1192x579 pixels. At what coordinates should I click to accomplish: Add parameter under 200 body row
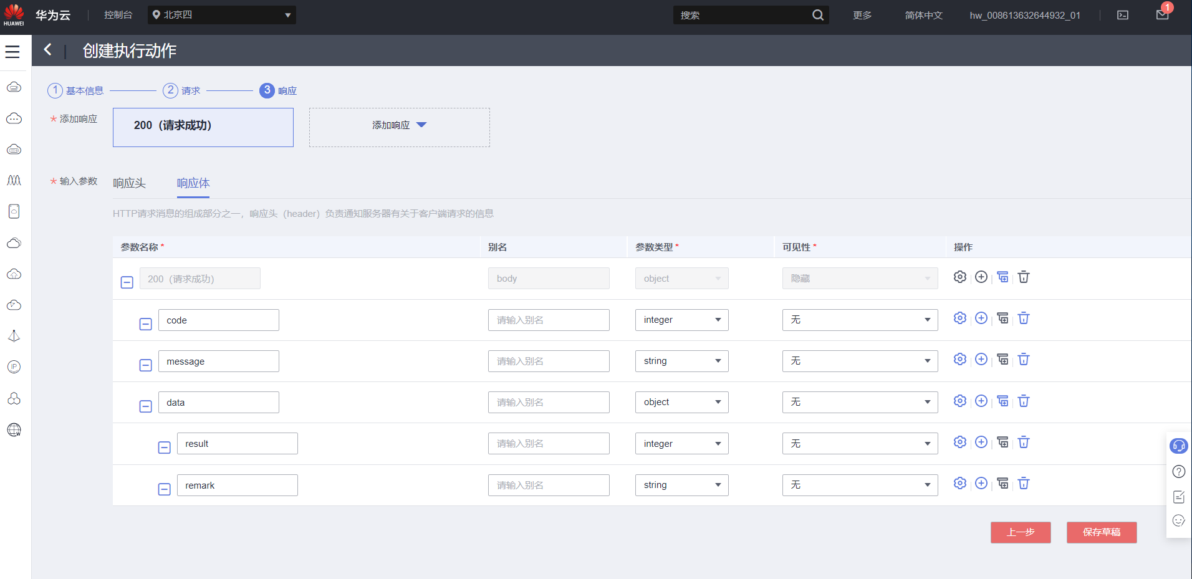pyautogui.click(x=981, y=277)
